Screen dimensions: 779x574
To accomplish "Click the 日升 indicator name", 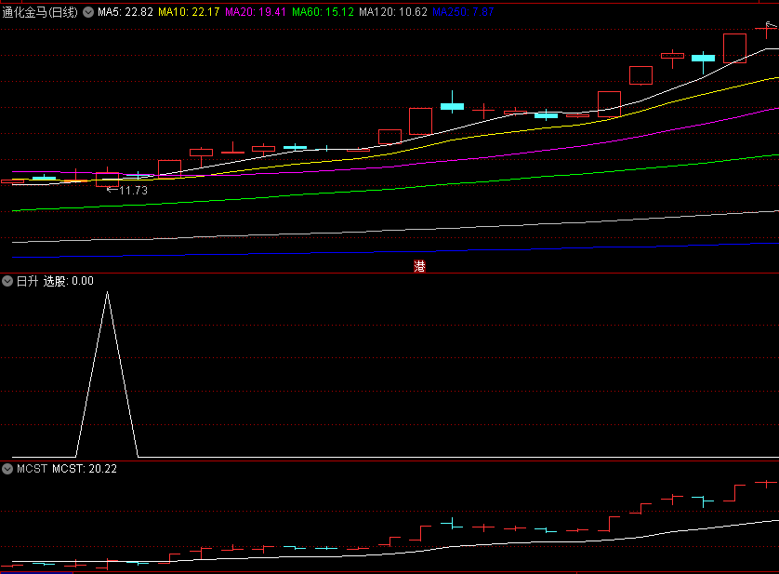I will click(27, 281).
